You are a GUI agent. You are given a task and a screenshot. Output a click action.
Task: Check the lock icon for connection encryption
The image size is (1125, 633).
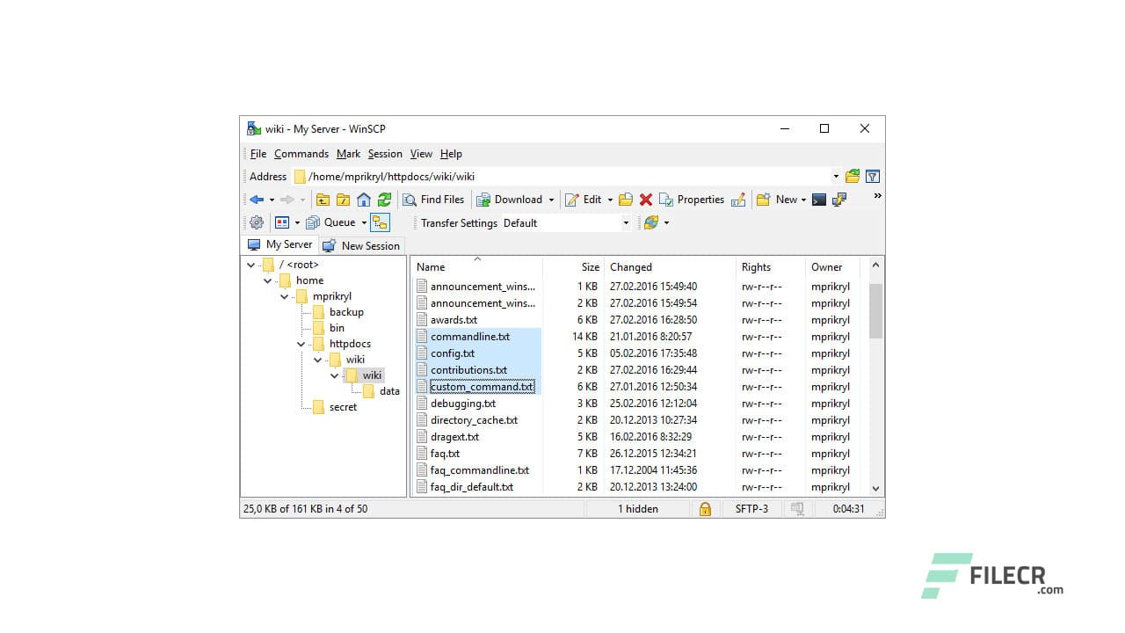(x=706, y=508)
